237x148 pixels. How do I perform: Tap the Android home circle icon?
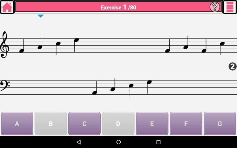[118, 142]
